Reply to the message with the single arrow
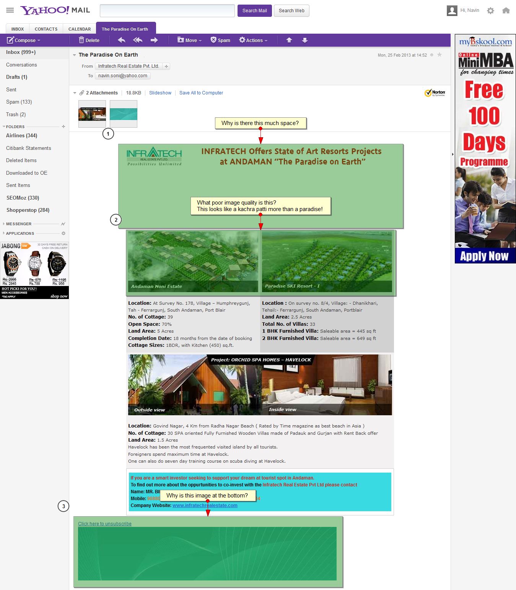516x590 pixels. 122,40
